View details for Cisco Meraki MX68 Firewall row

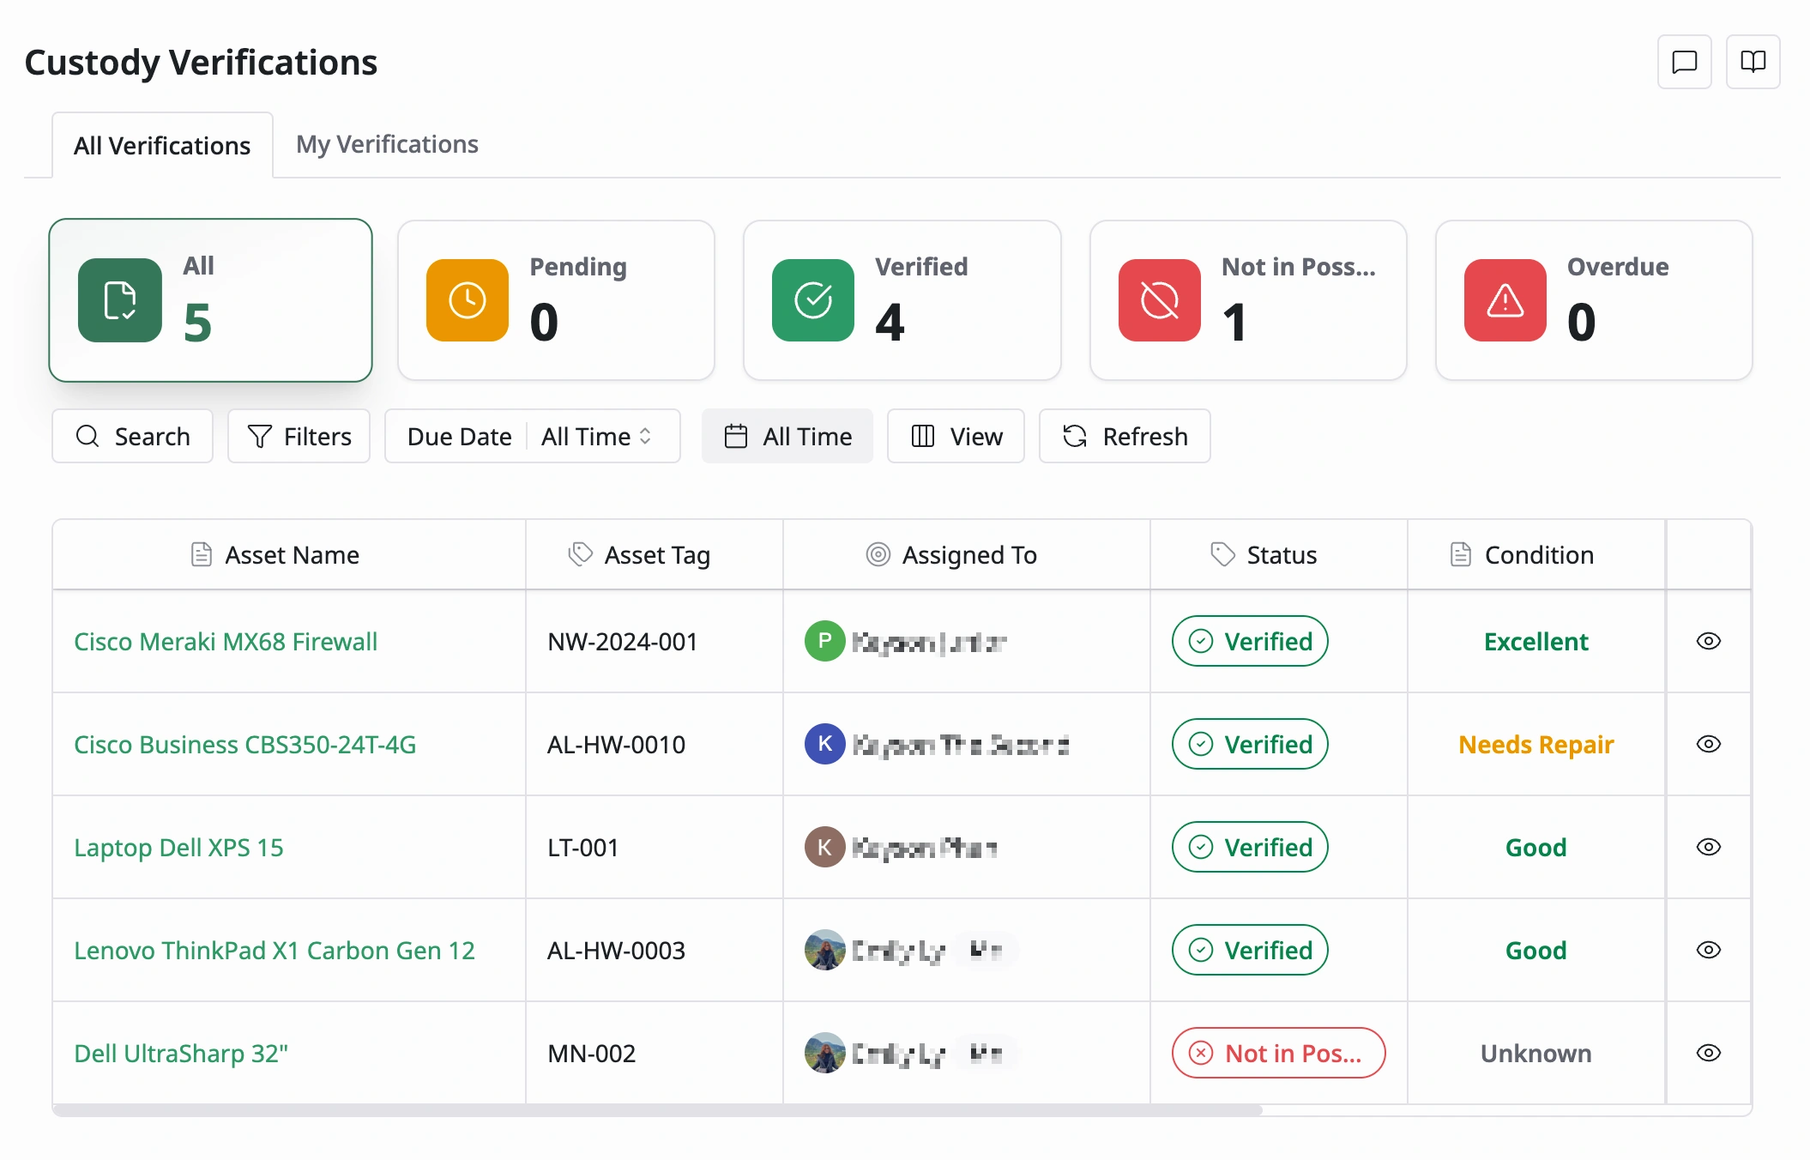coord(1709,641)
